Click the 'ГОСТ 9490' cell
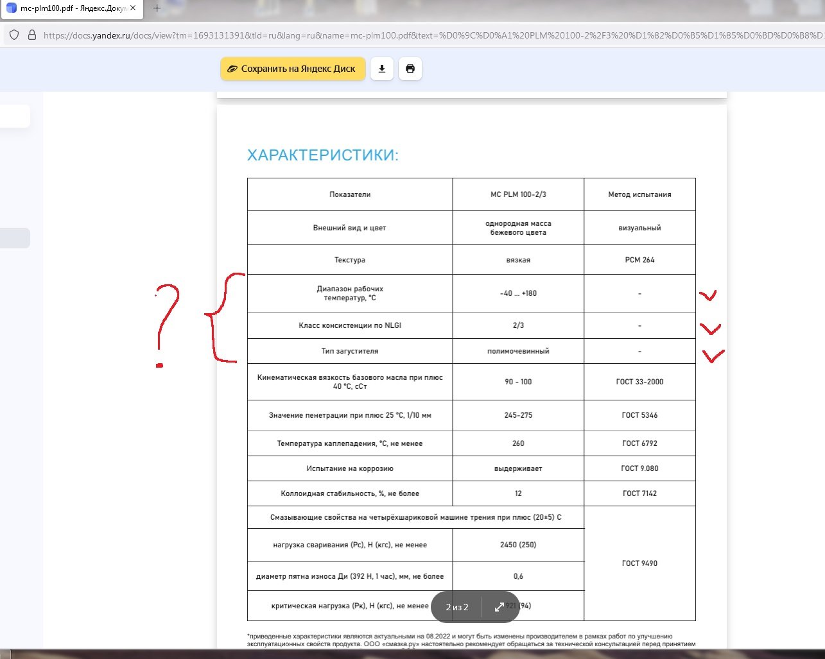This screenshot has width=825, height=659. (x=639, y=563)
